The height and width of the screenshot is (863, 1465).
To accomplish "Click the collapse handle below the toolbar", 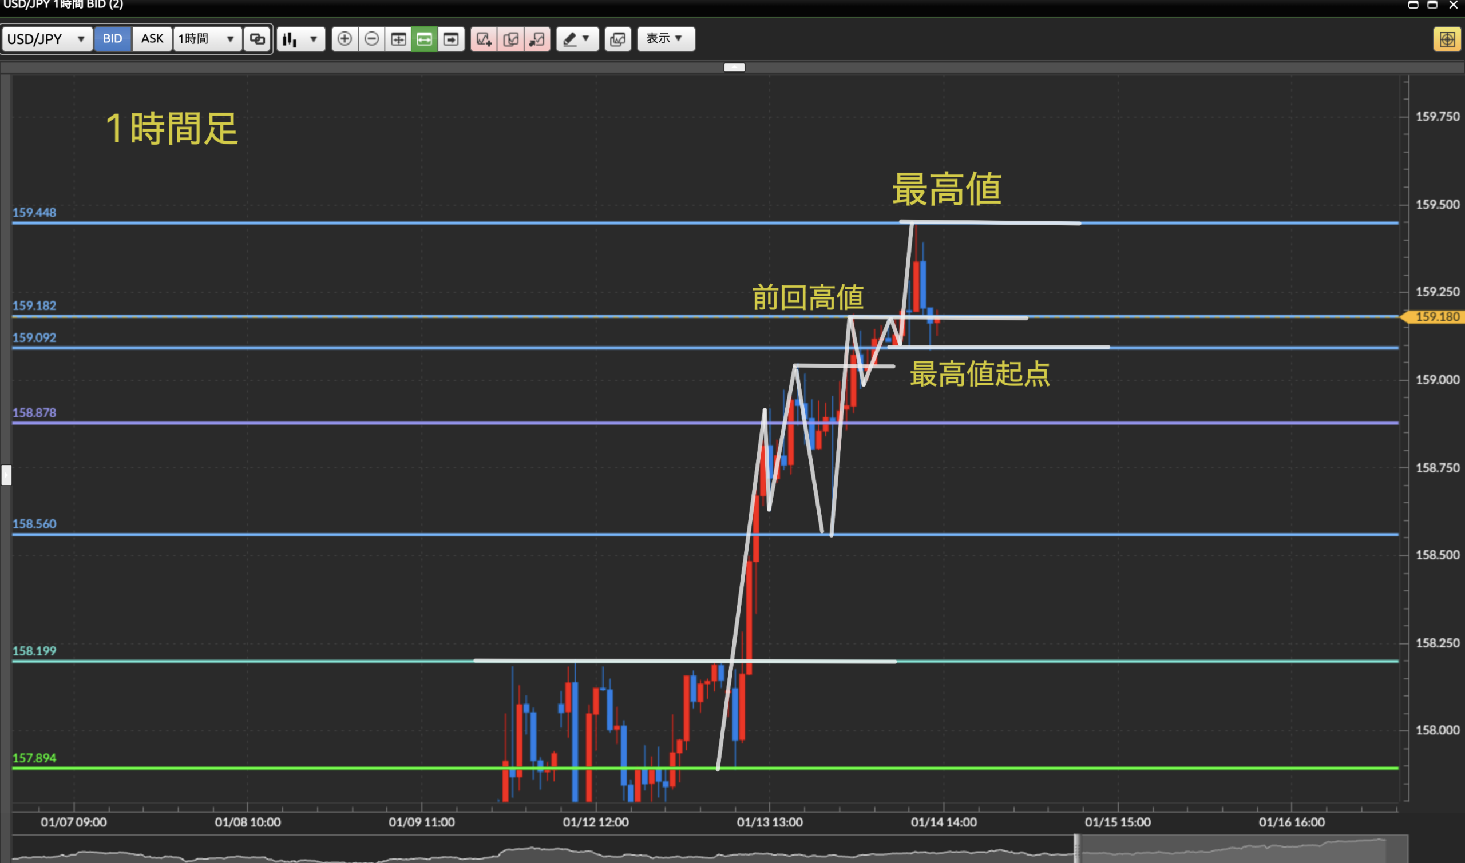I will [x=734, y=67].
